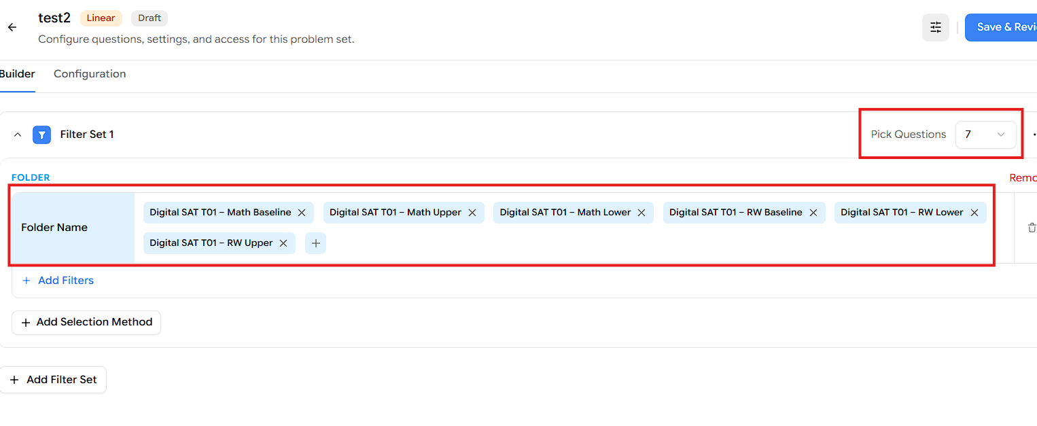This screenshot has width=1037, height=426.
Task: Open the Pick Questions count dropdown
Action: 985,135
